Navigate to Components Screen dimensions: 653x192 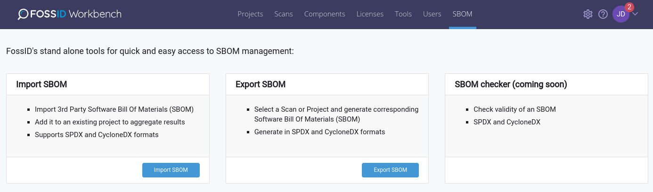pyautogui.click(x=325, y=14)
